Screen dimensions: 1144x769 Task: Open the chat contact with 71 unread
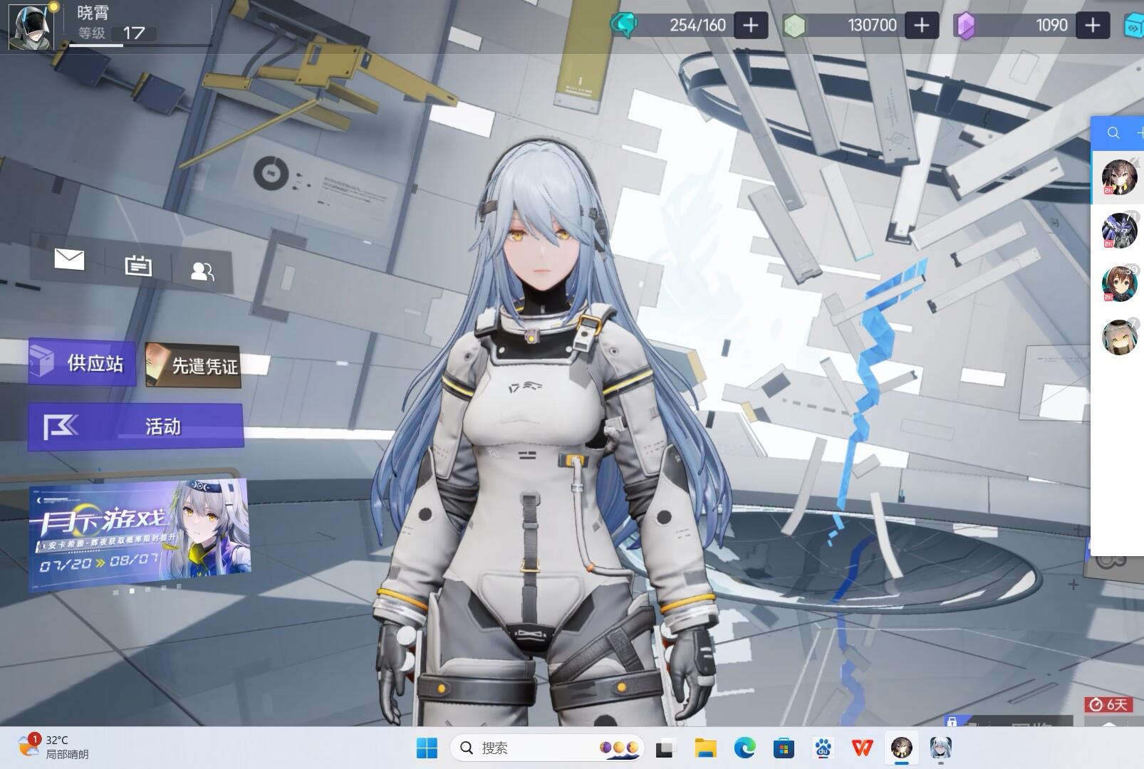[x=1119, y=231]
